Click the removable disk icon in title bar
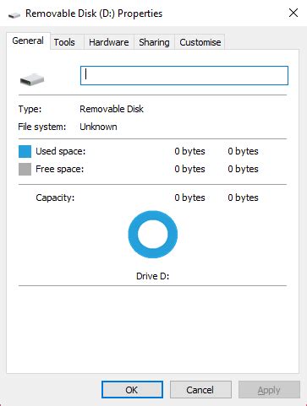Screen dimensions: 307x406 (14, 14)
